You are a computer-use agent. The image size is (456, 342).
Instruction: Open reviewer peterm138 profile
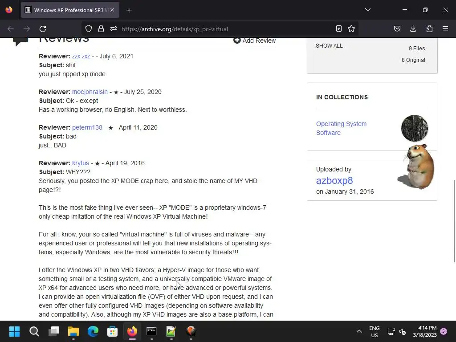coord(87,127)
